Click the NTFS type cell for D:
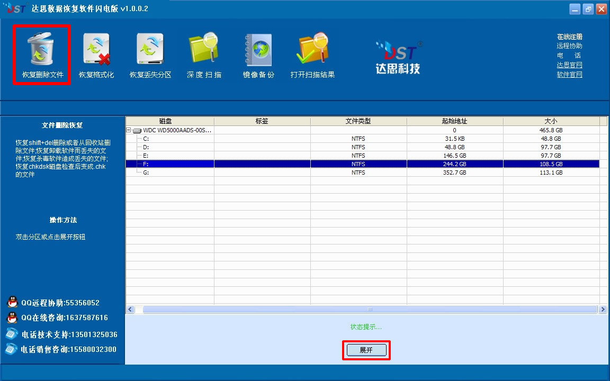 (x=358, y=147)
